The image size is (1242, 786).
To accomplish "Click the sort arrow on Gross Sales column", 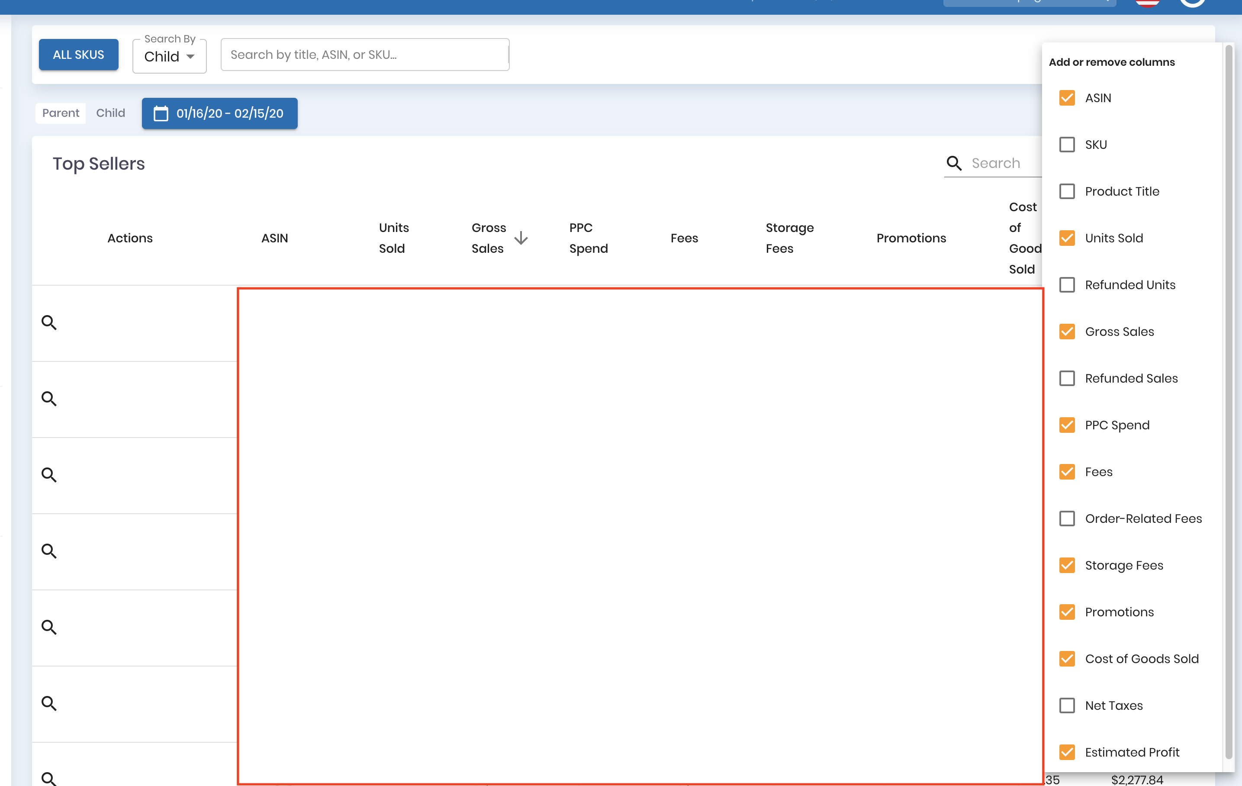I will click(x=521, y=238).
